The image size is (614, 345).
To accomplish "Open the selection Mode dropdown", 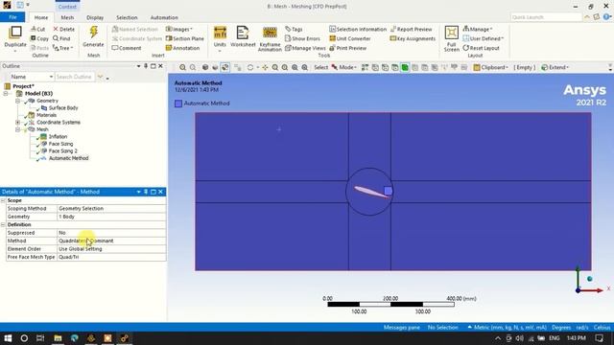I will tap(343, 67).
